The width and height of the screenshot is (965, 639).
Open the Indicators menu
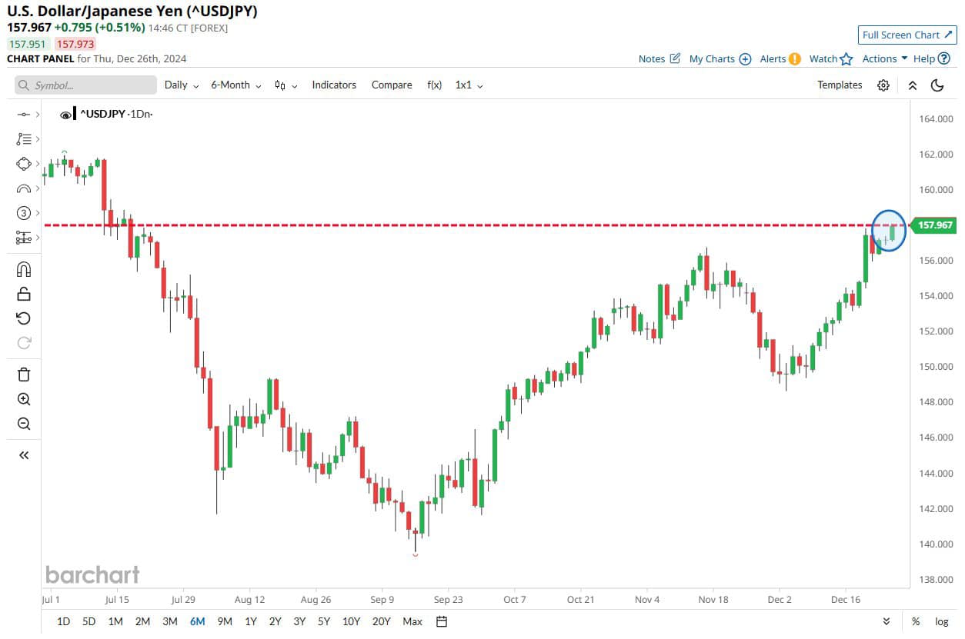(334, 85)
